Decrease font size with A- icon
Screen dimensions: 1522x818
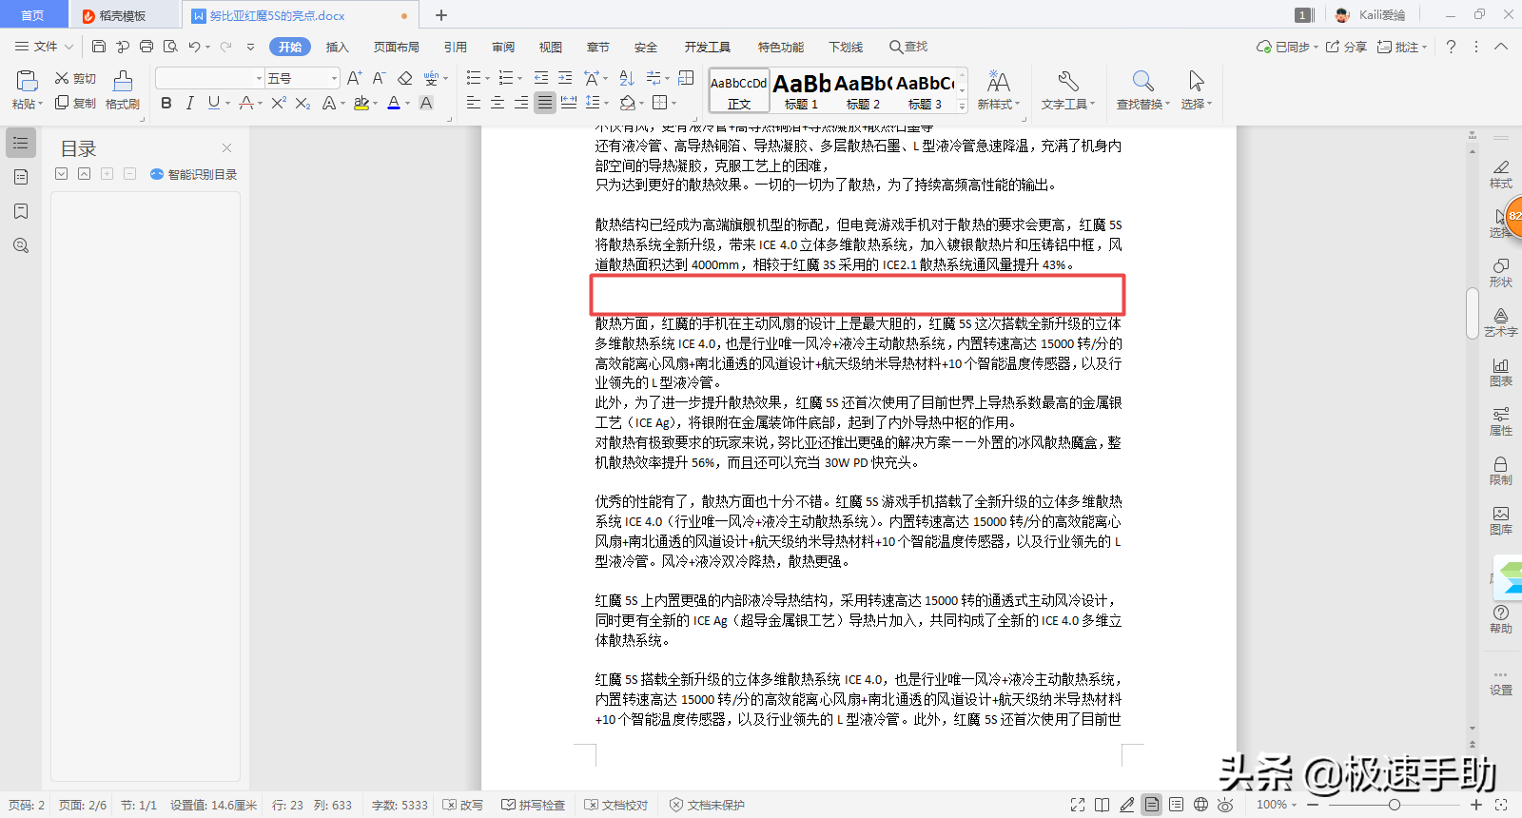[x=379, y=78]
